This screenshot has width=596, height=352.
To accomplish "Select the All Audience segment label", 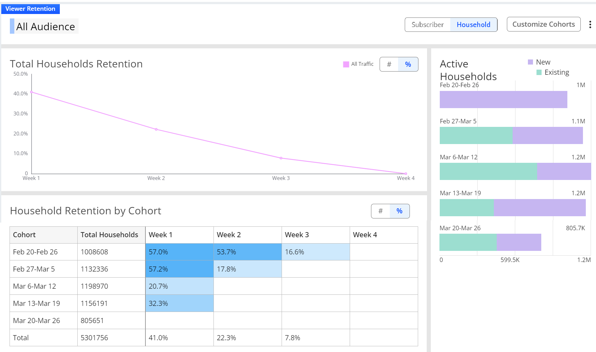I will (x=46, y=26).
